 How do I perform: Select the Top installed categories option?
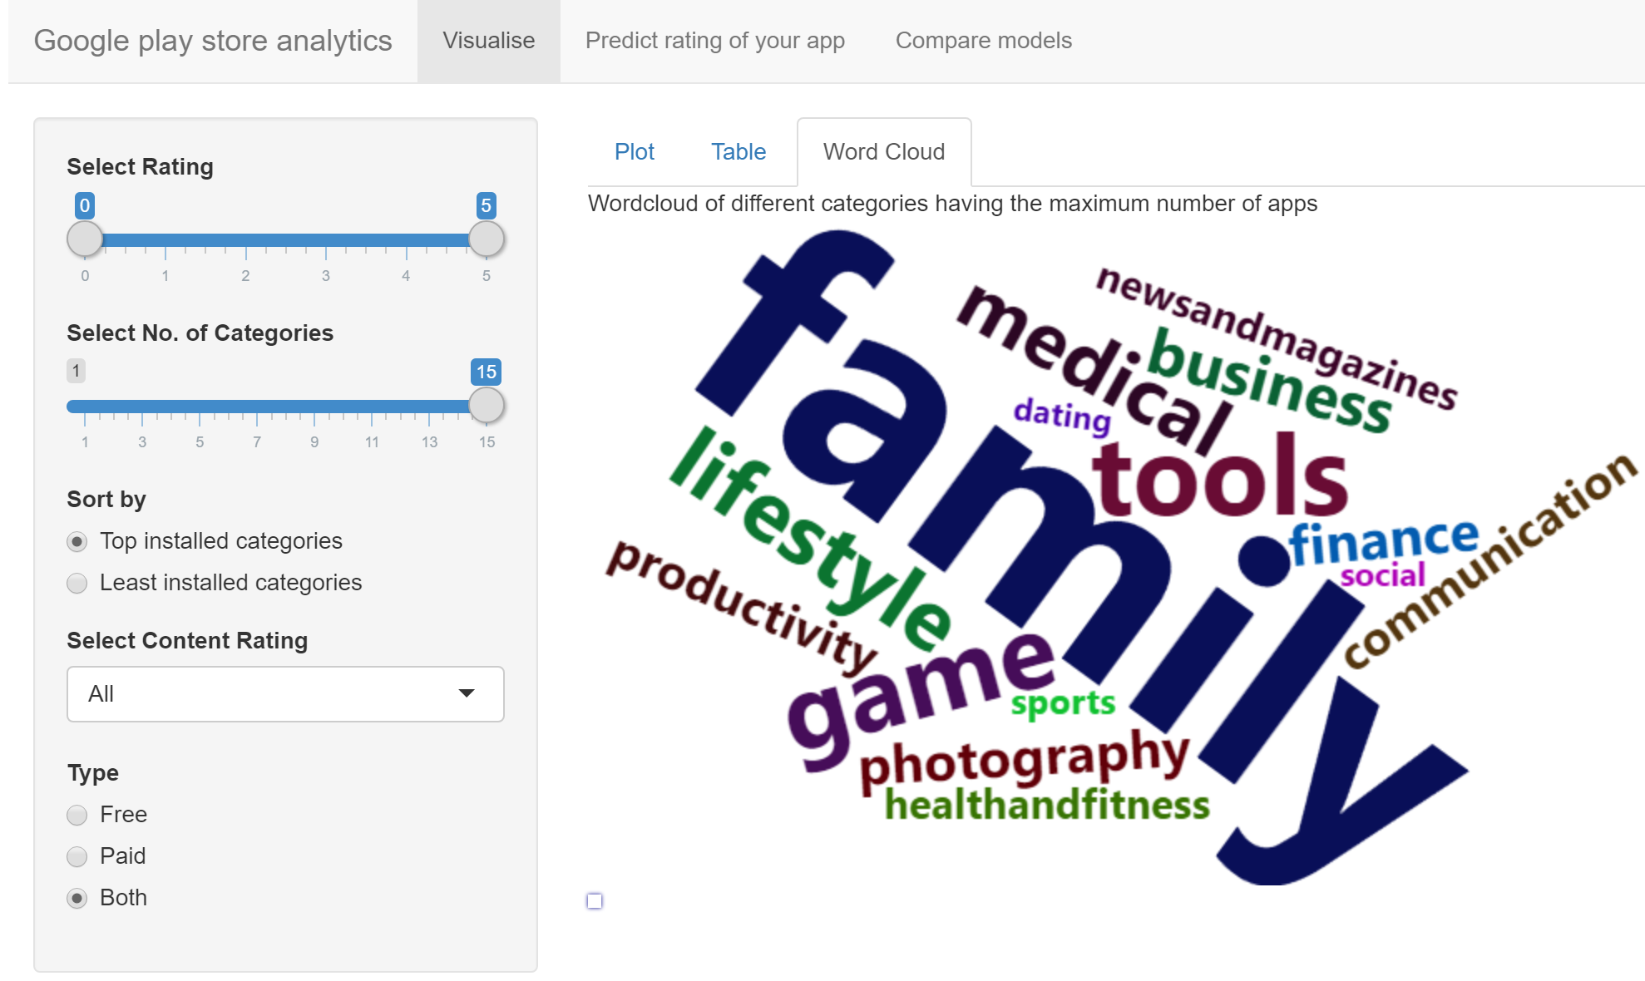(x=77, y=541)
